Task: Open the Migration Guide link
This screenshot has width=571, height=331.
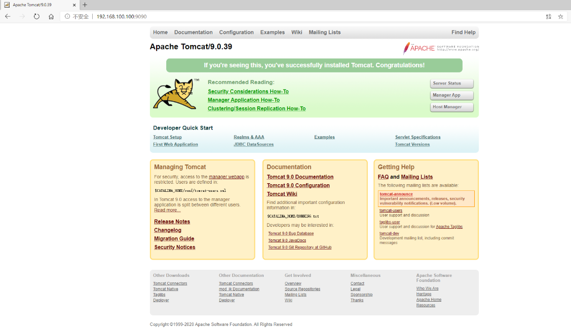Action: [174, 238]
